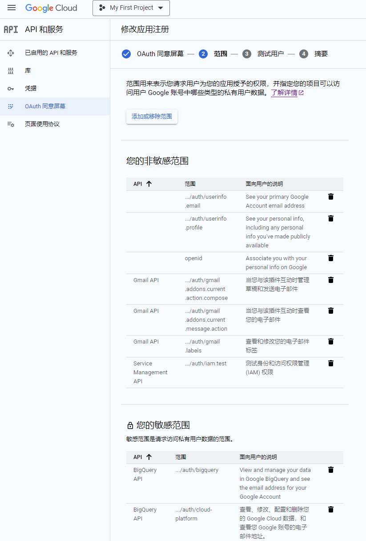Click the 库 library icon

11,71
